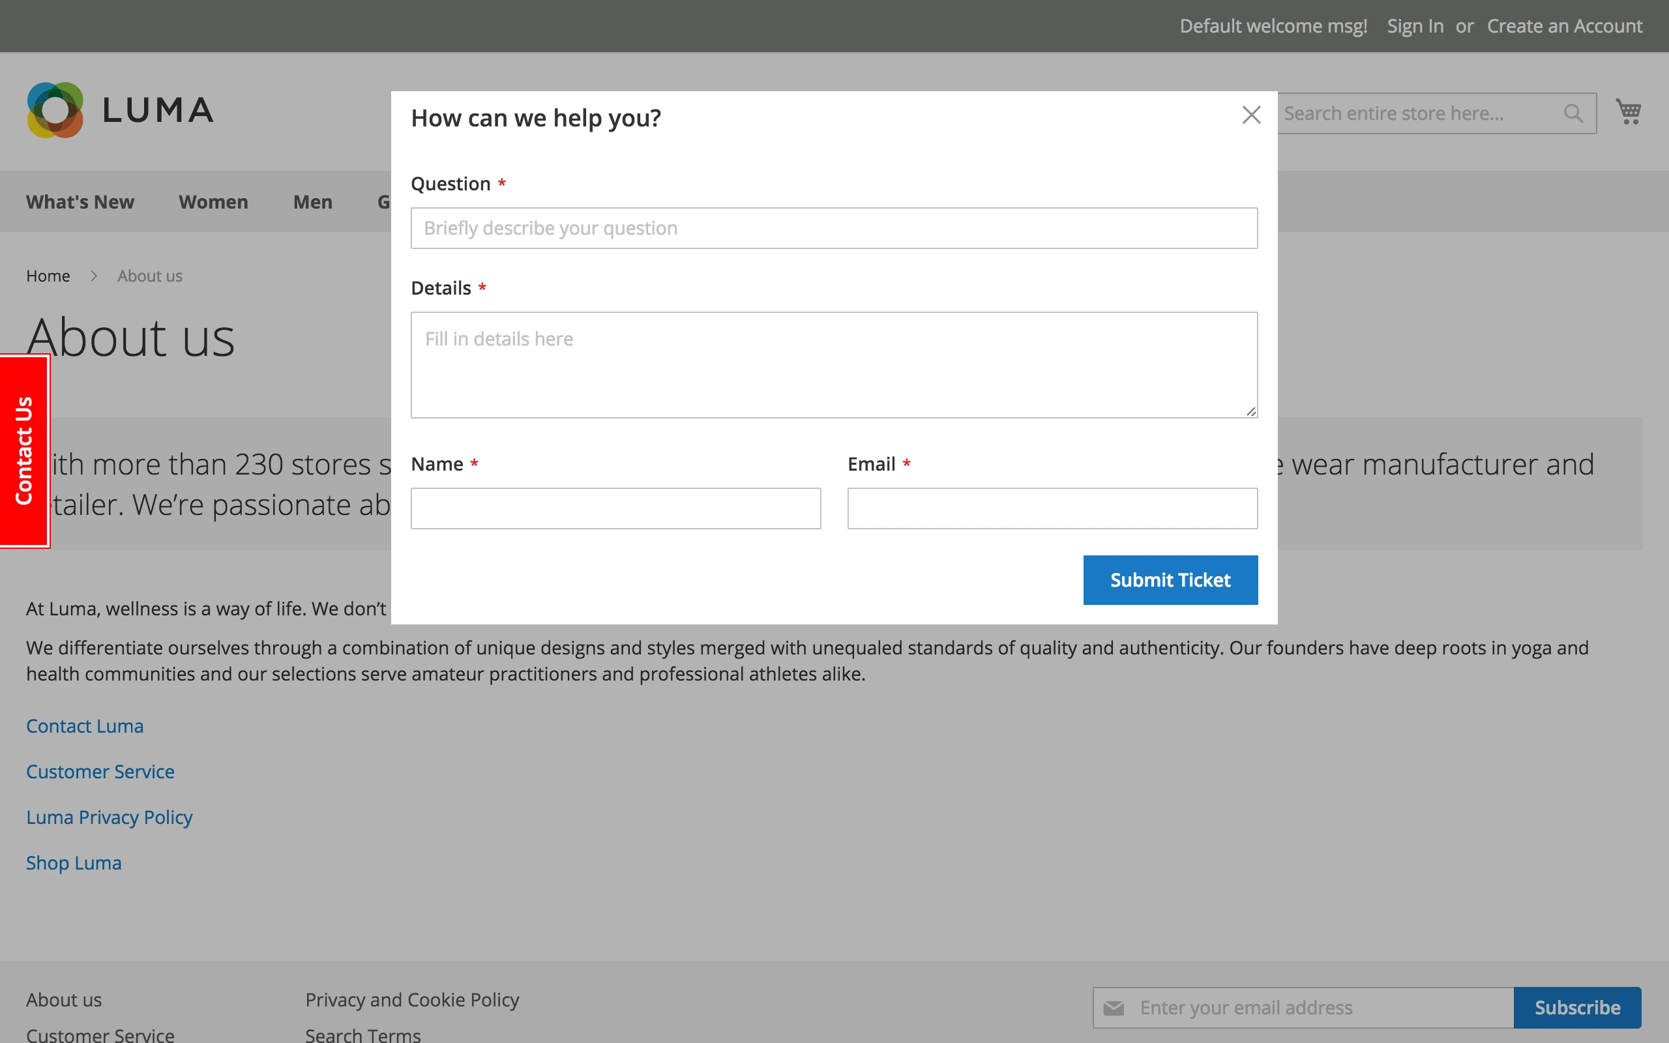Click the Shop Luma link
1669x1043 pixels.
click(74, 862)
